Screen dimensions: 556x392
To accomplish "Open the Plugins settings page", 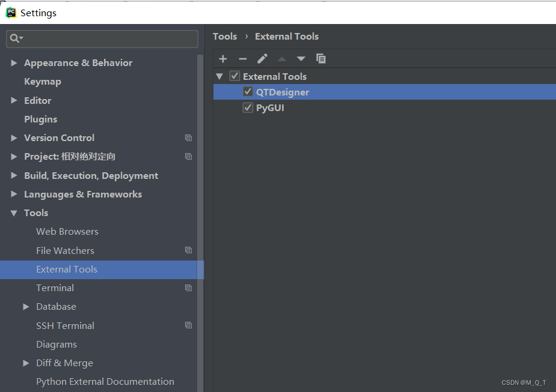I will coord(41,119).
